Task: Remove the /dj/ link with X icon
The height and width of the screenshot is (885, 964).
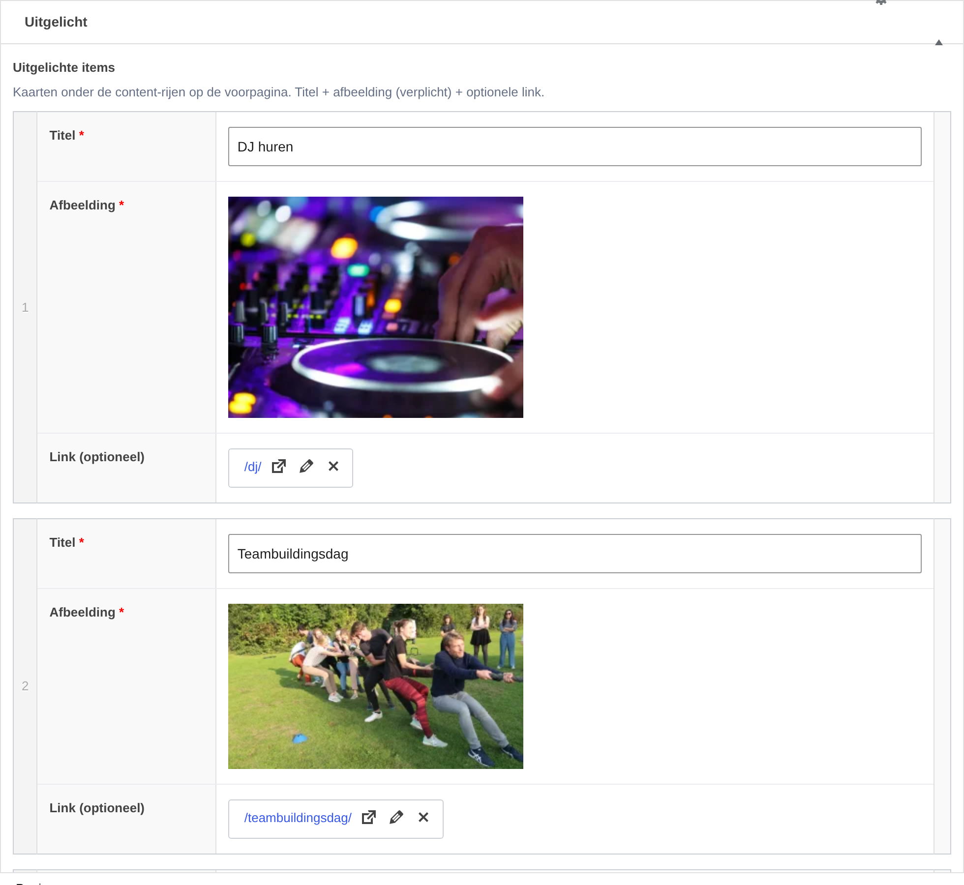Action: point(333,466)
